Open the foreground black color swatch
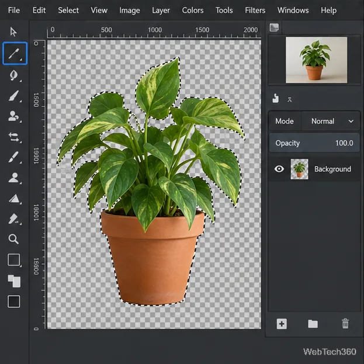Viewport: 364px width, 364px height. 13,301
